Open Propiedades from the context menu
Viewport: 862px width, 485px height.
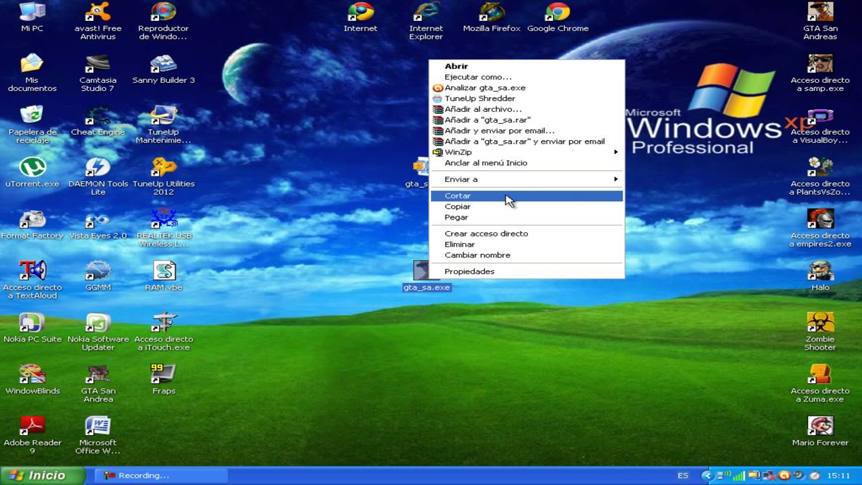tap(527, 271)
